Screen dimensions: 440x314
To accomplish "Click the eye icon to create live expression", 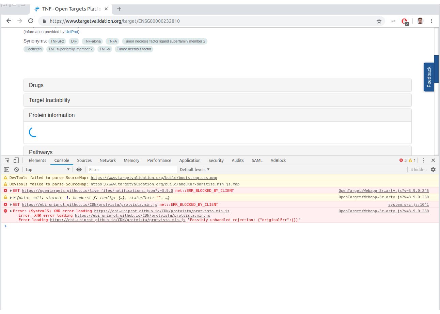I will (x=79, y=169).
